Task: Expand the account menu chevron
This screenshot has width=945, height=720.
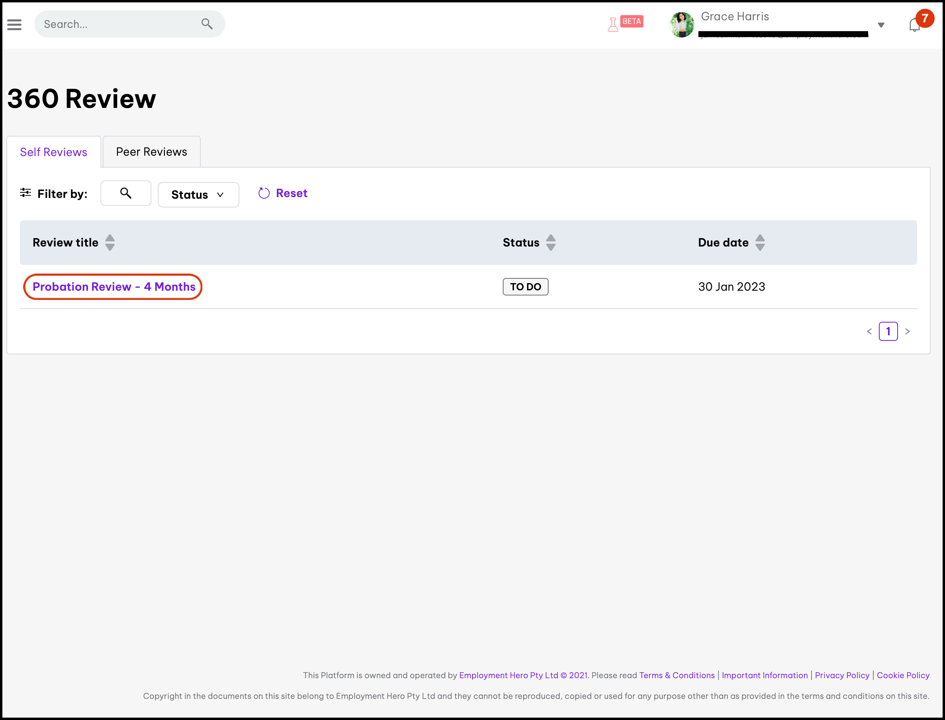Action: [882, 25]
